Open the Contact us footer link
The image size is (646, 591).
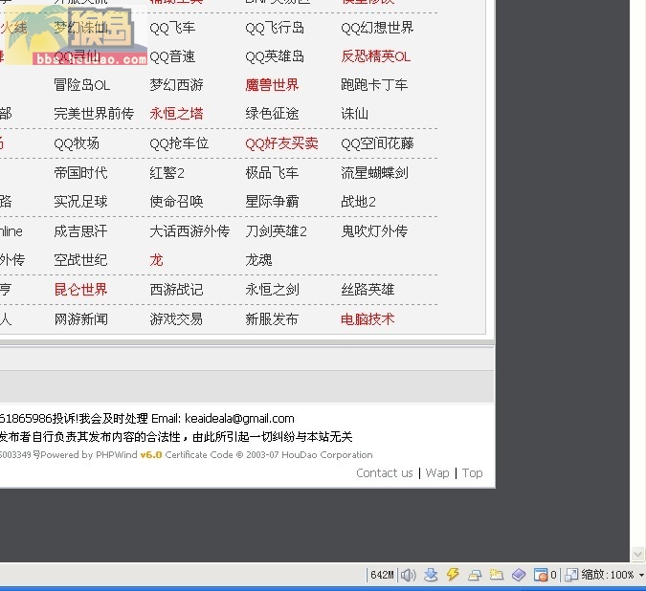[385, 472]
